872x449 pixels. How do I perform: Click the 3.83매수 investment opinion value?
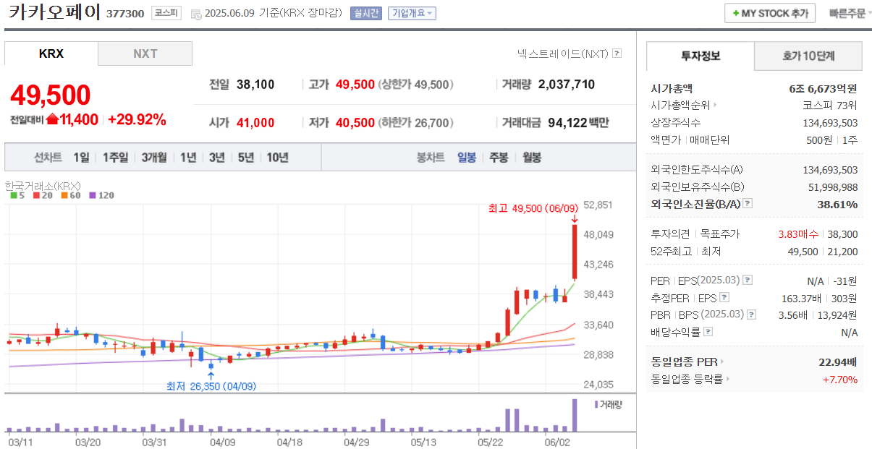[x=798, y=234]
